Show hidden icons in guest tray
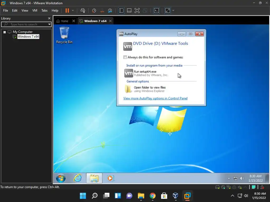This screenshot has height=202, width=270. [x=229, y=178]
